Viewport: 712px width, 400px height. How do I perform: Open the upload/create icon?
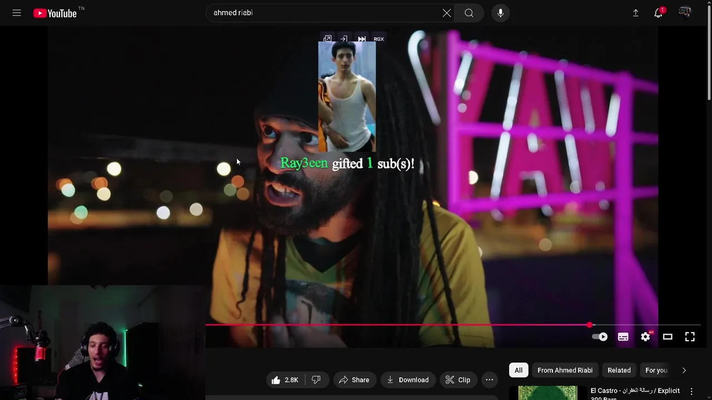(636, 13)
